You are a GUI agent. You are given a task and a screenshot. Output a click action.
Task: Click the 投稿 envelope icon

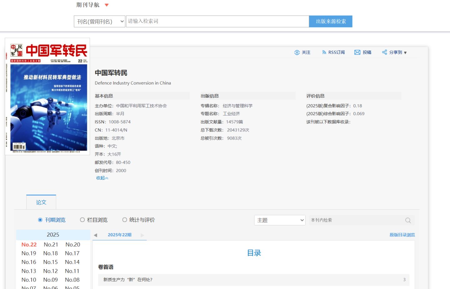pyautogui.click(x=357, y=52)
